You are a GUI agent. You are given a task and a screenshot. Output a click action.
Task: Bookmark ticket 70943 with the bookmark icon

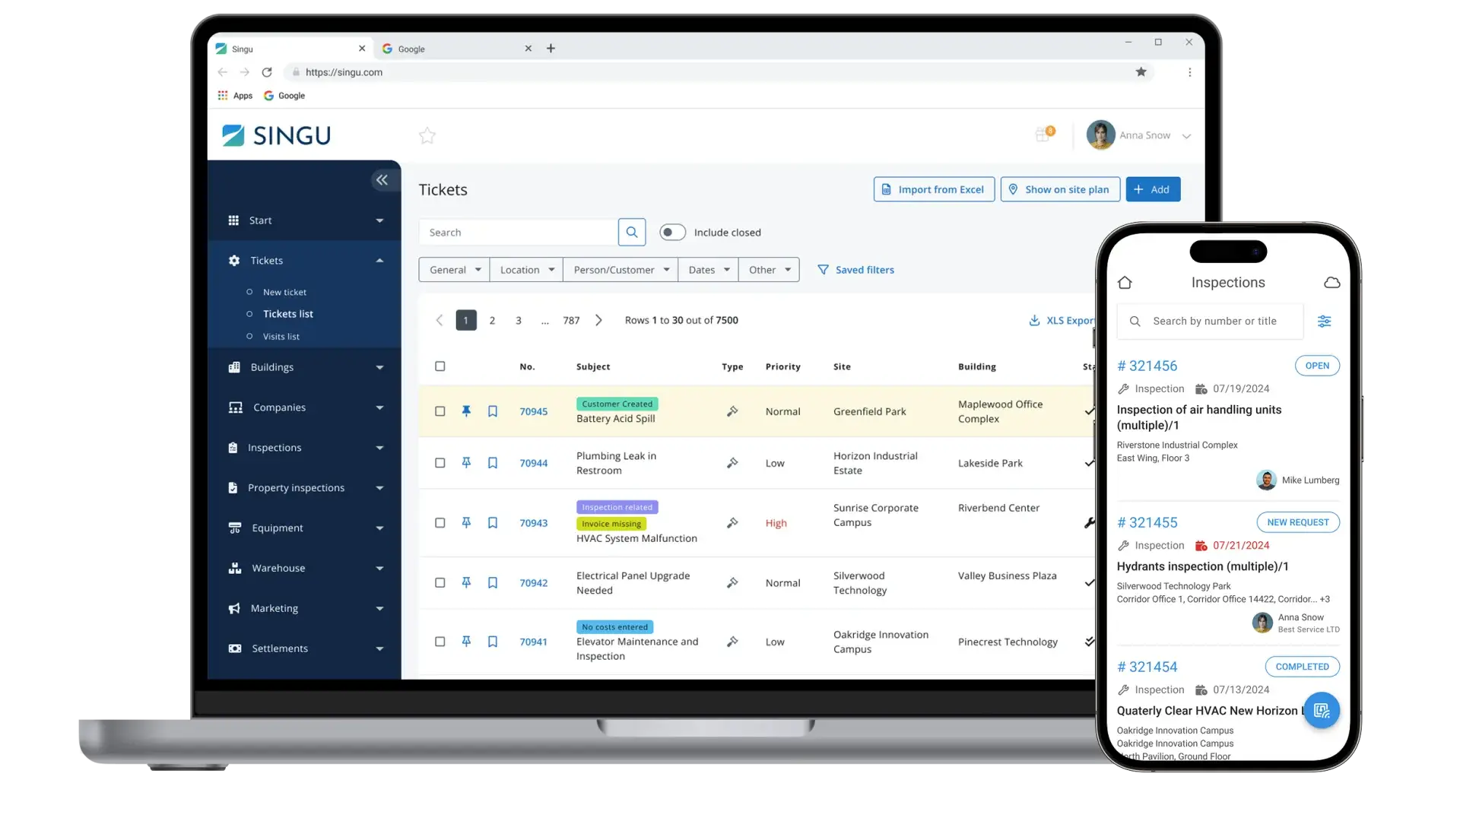493,523
